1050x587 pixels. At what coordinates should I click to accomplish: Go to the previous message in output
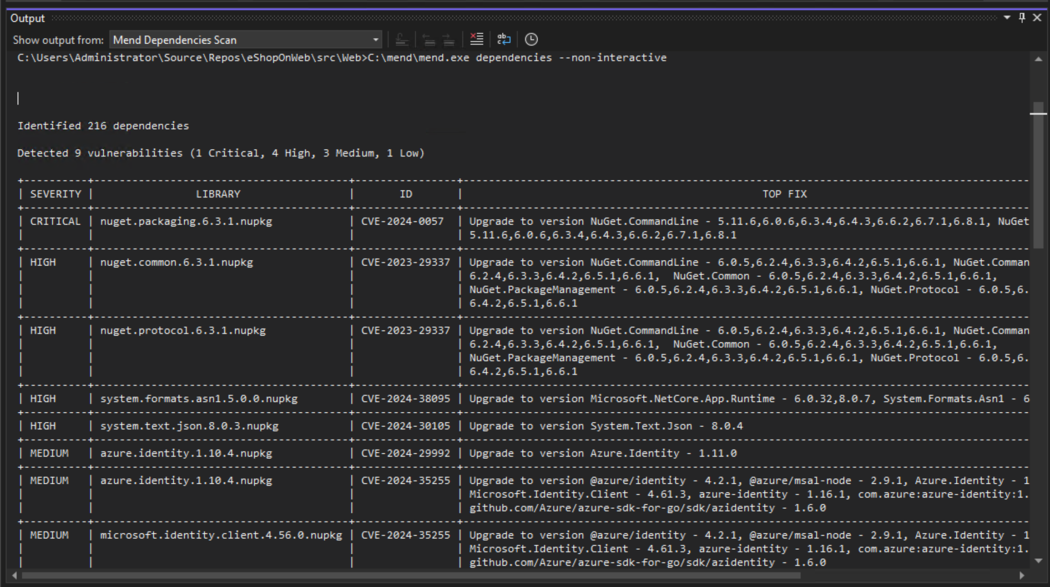429,40
